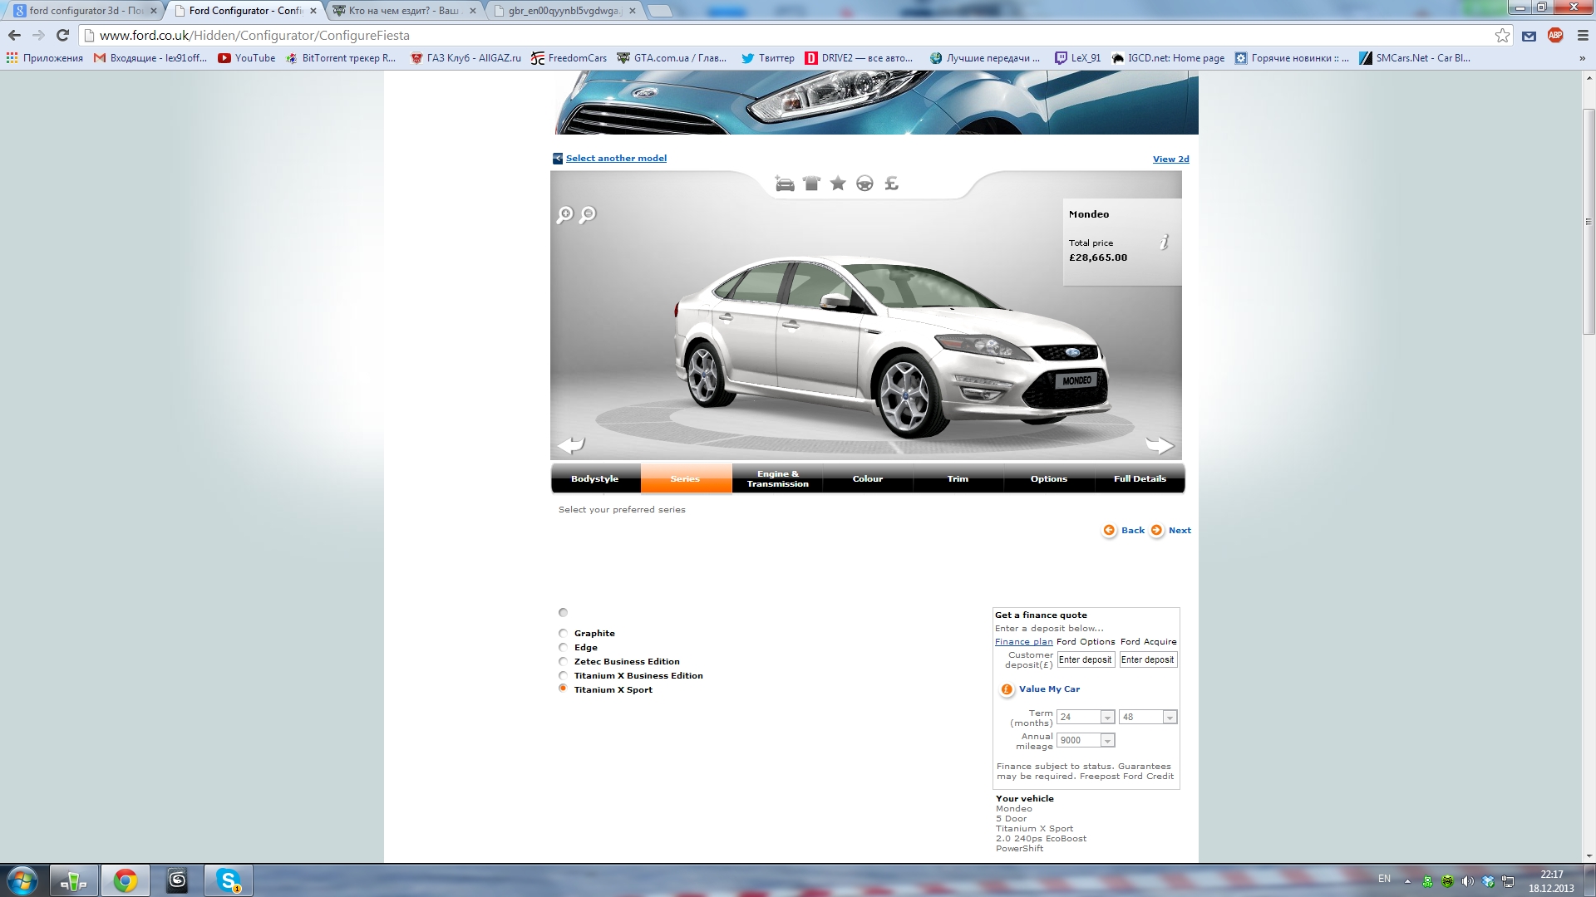Click the Select another model arrow icon
1596x897 pixels.
[x=558, y=159]
